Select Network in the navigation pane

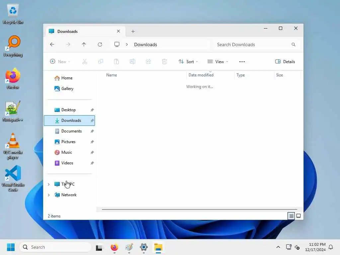tap(69, 195)
